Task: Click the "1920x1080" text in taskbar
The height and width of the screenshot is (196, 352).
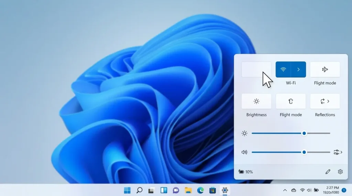Action: point(331,193)
